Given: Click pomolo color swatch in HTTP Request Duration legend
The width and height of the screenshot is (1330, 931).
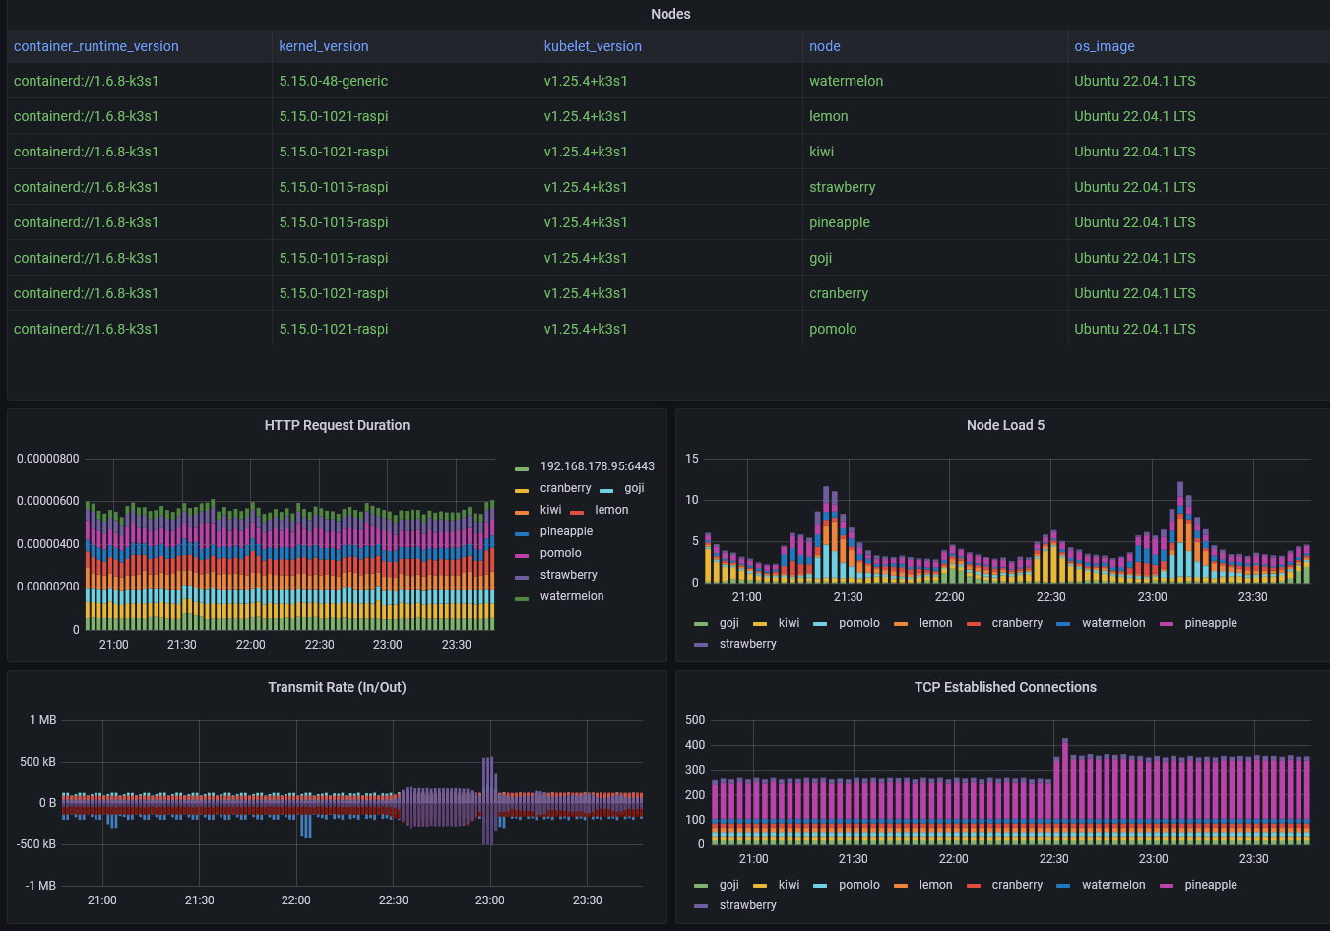Looking at the screenshot, I should [x=522, y=555].
